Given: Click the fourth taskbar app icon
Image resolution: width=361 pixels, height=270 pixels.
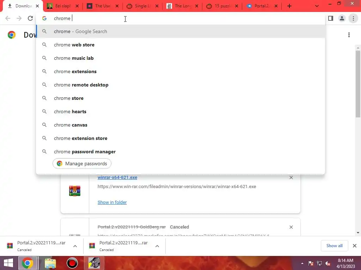Looking at the screenshot, I should (x=94, y=263).
